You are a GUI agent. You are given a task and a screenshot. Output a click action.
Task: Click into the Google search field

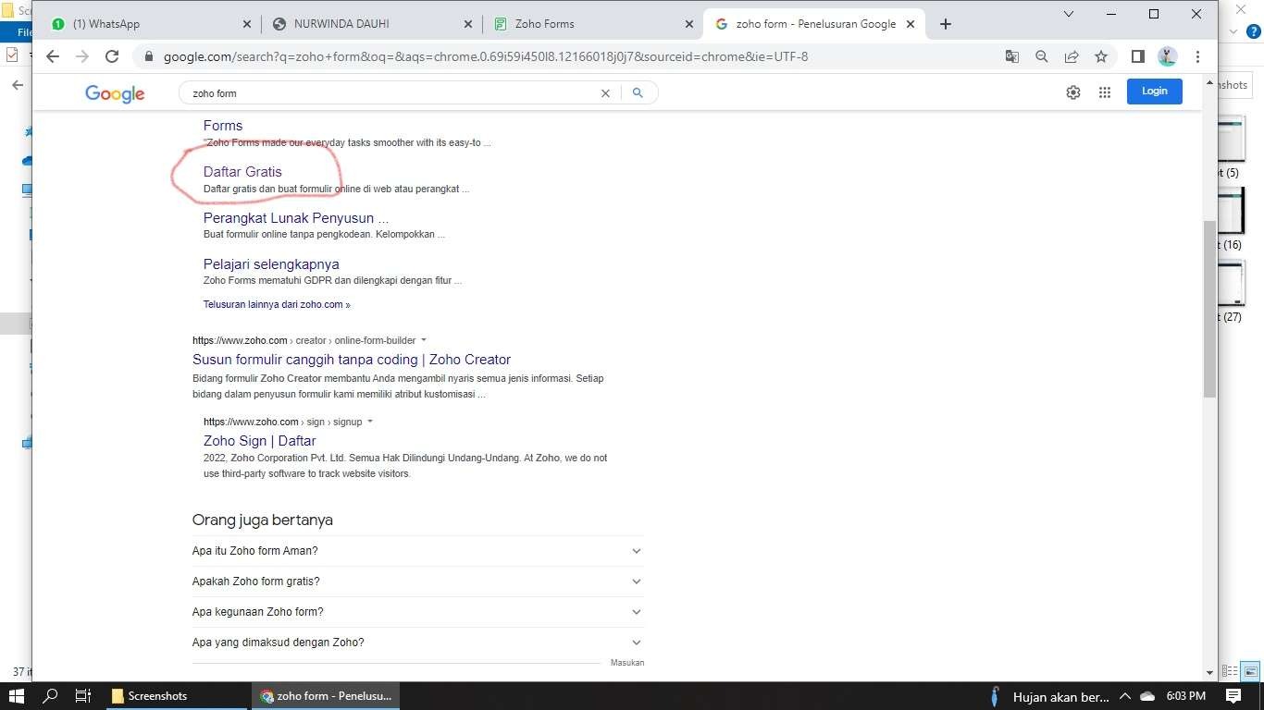tap(393, 93)
